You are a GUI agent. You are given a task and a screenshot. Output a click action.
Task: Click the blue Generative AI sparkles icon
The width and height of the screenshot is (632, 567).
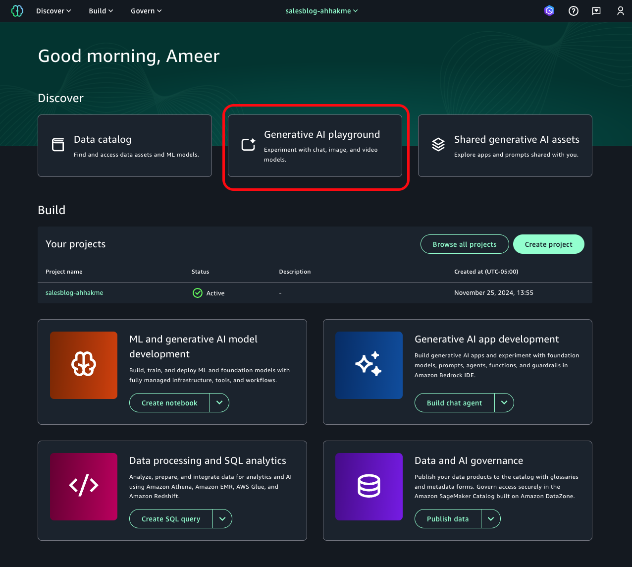(x=369, y=365)
